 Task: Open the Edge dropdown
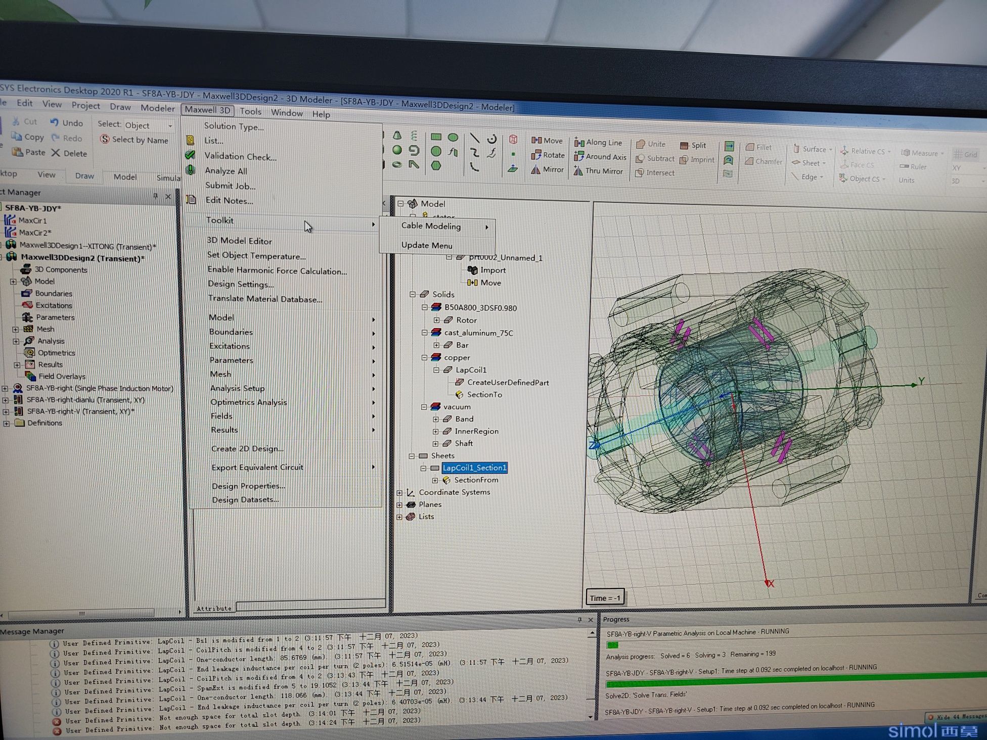(x=808, y=177)
